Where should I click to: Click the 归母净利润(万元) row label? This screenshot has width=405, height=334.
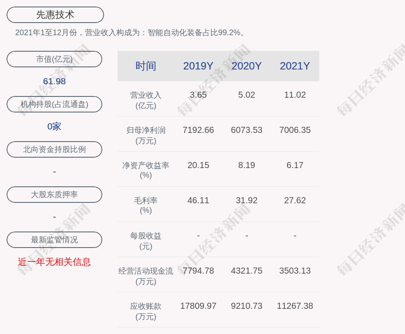[146, 136]
